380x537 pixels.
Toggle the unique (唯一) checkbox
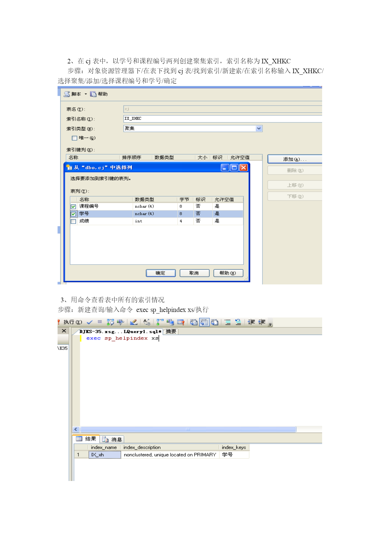[x=74, y=138]
